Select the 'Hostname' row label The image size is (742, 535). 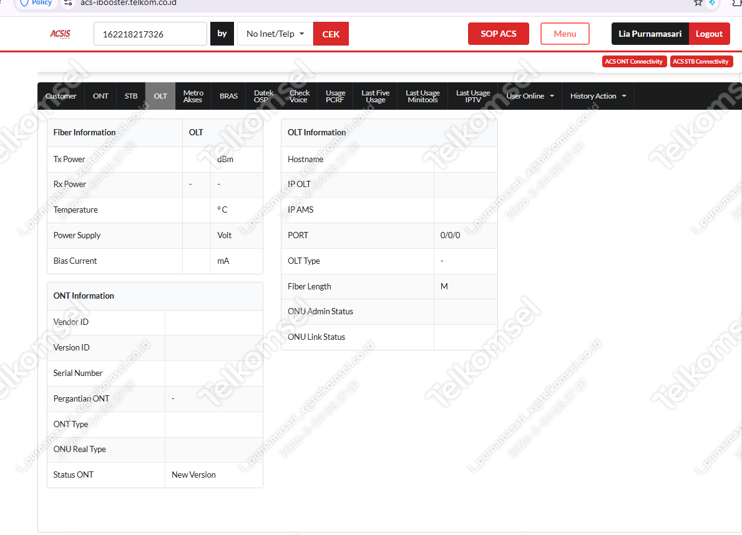coord(305,160)
